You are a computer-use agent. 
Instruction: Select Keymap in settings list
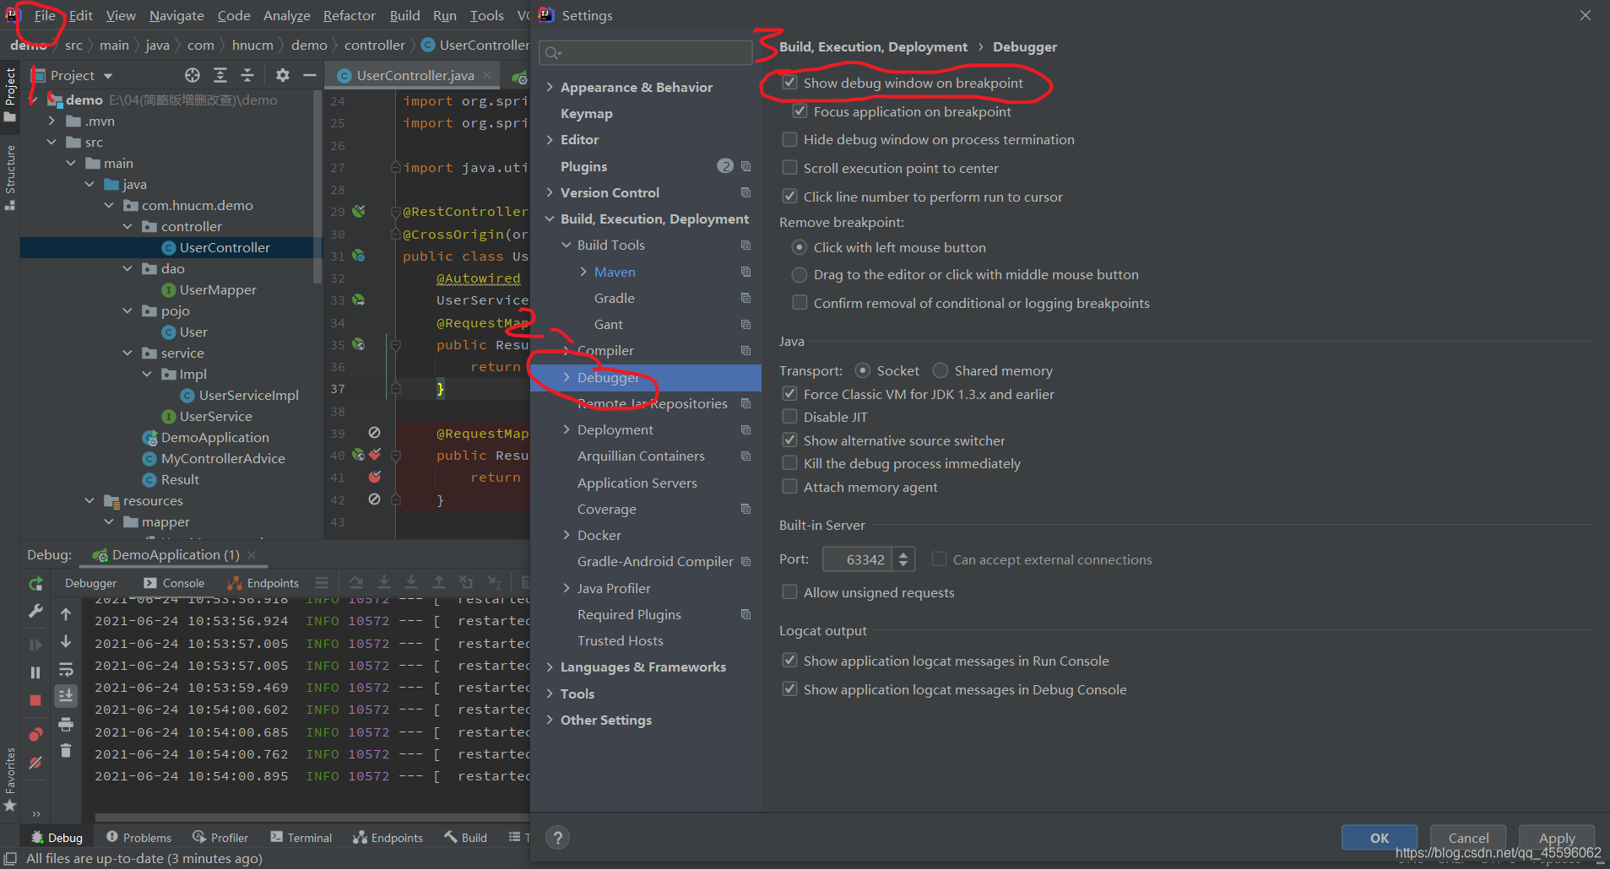(586, 113)
